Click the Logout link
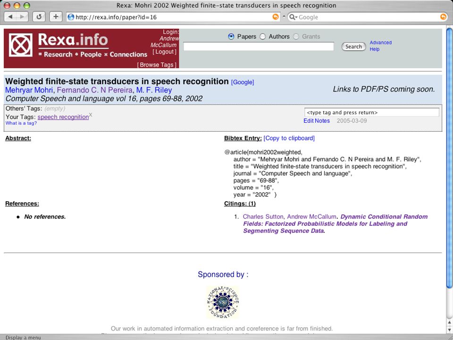 coord(164,52)
